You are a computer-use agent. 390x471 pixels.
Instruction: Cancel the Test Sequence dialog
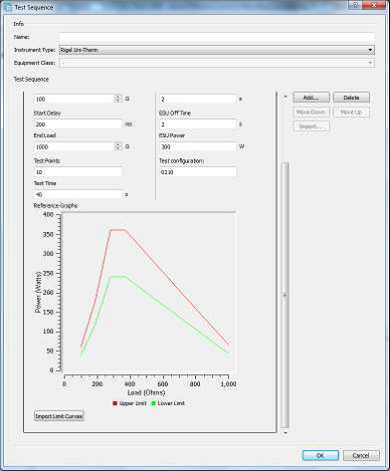pyautogui.click(x=361, y=455)
